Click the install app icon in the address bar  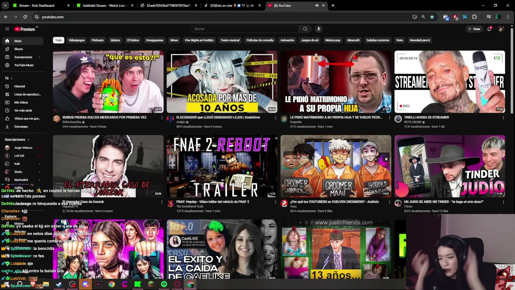415,17
